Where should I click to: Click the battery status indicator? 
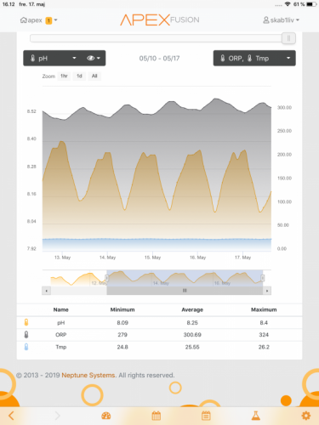[x=311, y=4]
